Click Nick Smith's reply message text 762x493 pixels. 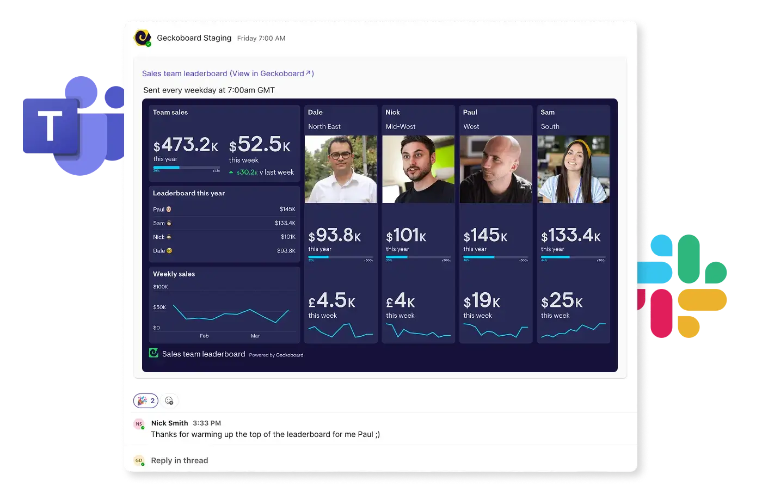(266, 434)
